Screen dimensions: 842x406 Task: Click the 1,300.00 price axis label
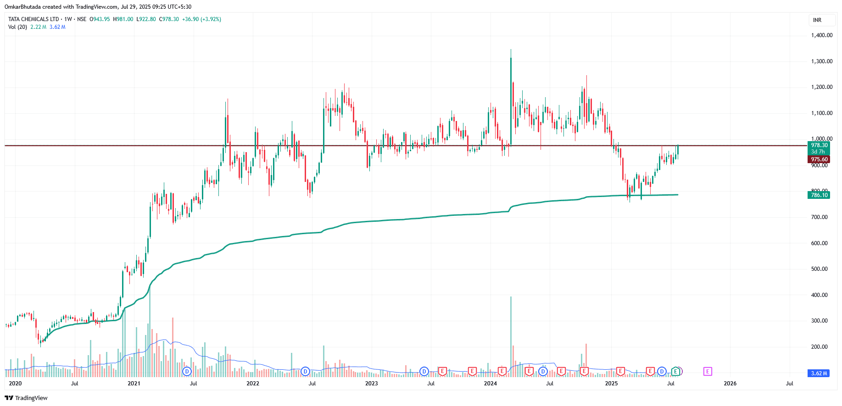click(822, 61)
